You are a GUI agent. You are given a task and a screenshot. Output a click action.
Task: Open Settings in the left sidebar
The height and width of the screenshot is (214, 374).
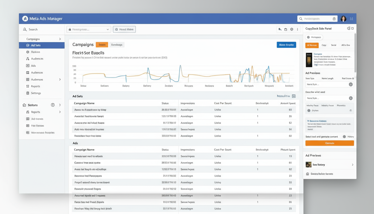pyautogui.click(x=36, y=93)
